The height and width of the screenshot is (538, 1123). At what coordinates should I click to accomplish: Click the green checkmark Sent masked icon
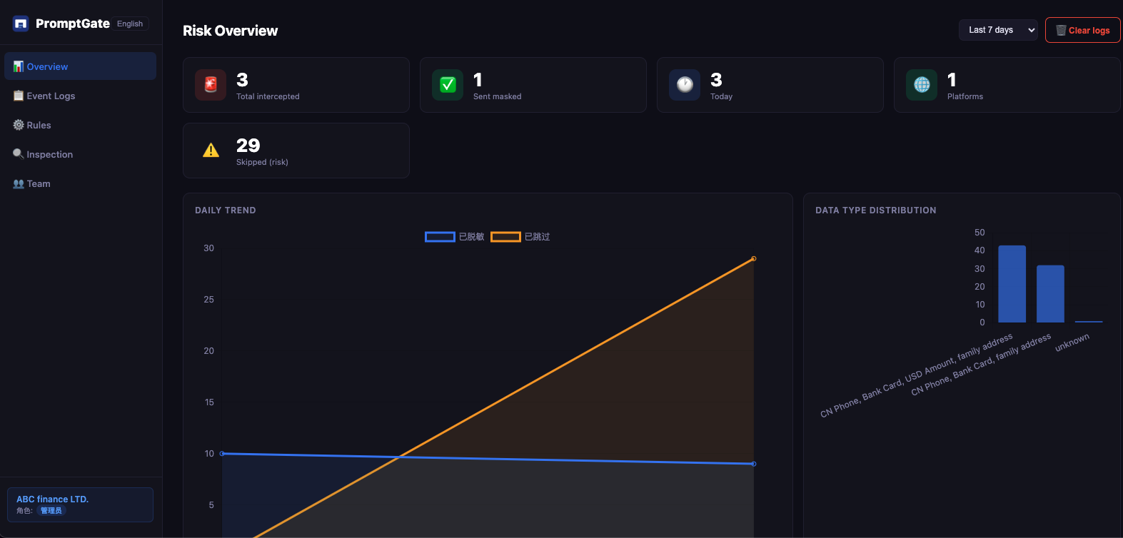(448, 85)
